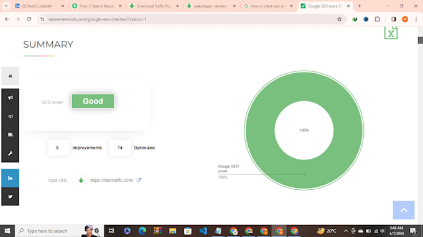Switch to the wakeelapk tab

tap(211, 6)
